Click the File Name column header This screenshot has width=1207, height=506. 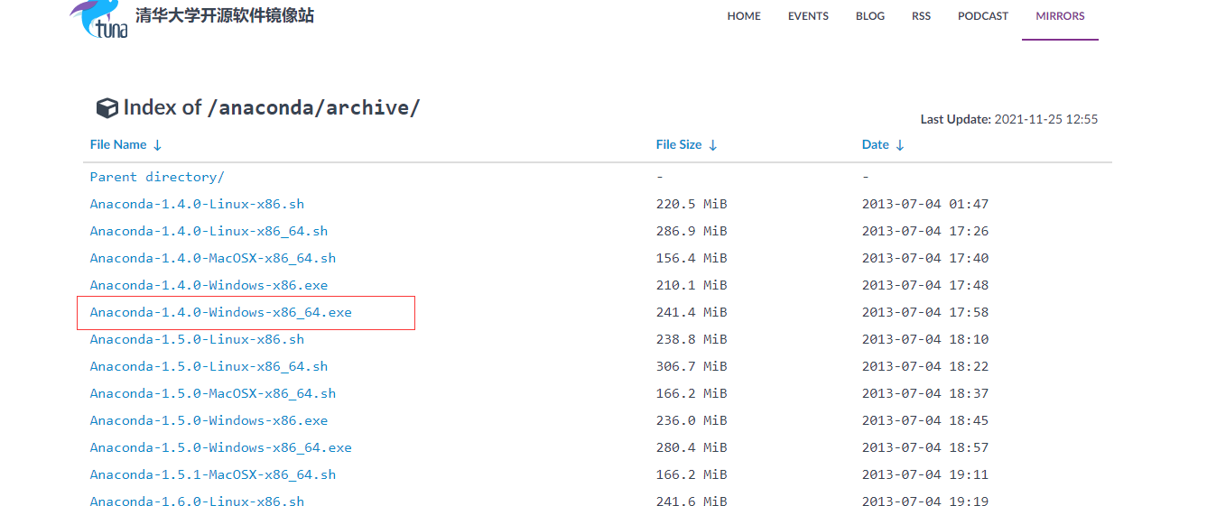point(118,144)
